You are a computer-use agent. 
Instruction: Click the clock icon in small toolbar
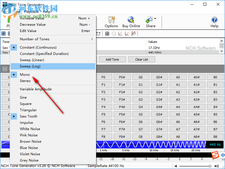pos(107,34)
